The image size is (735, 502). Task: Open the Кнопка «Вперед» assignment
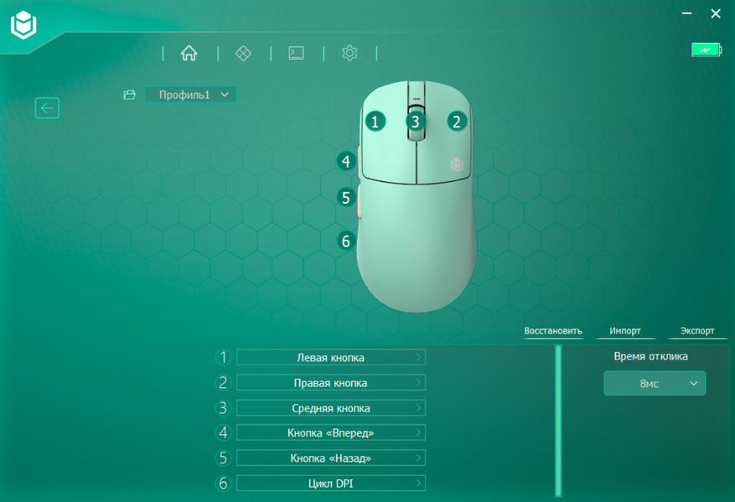(x=331, y=432)
